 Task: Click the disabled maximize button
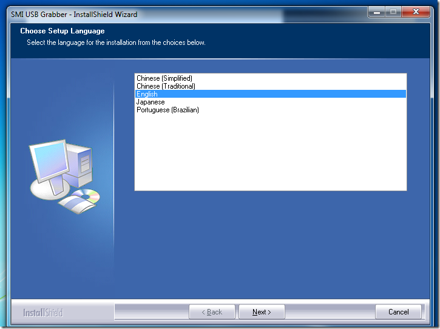click(393, 12)
